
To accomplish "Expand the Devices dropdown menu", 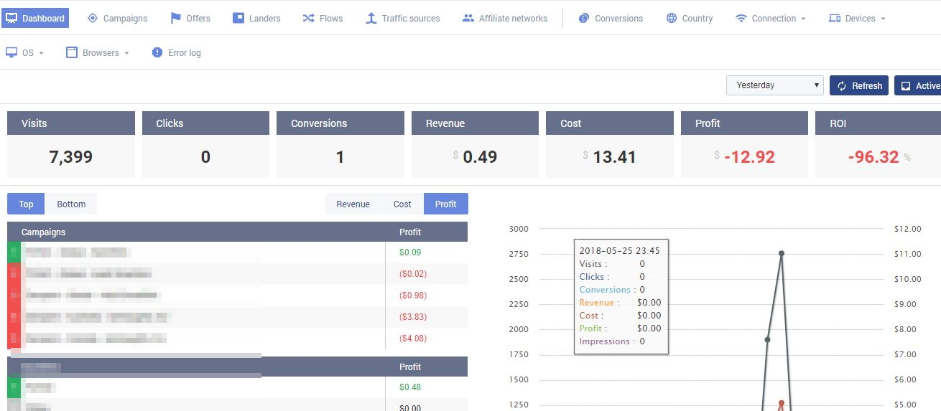I will tap(857, 18).
